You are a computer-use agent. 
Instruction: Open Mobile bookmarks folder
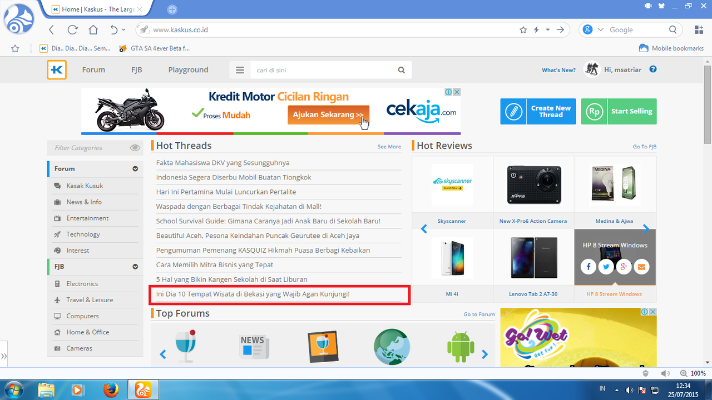tap(671, 48)
